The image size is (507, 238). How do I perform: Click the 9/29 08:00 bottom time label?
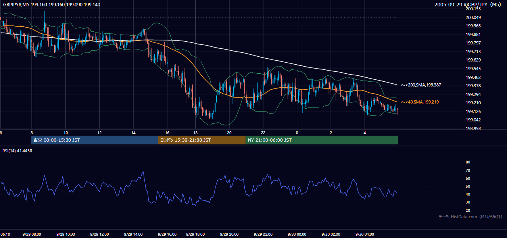pos(31,234)
